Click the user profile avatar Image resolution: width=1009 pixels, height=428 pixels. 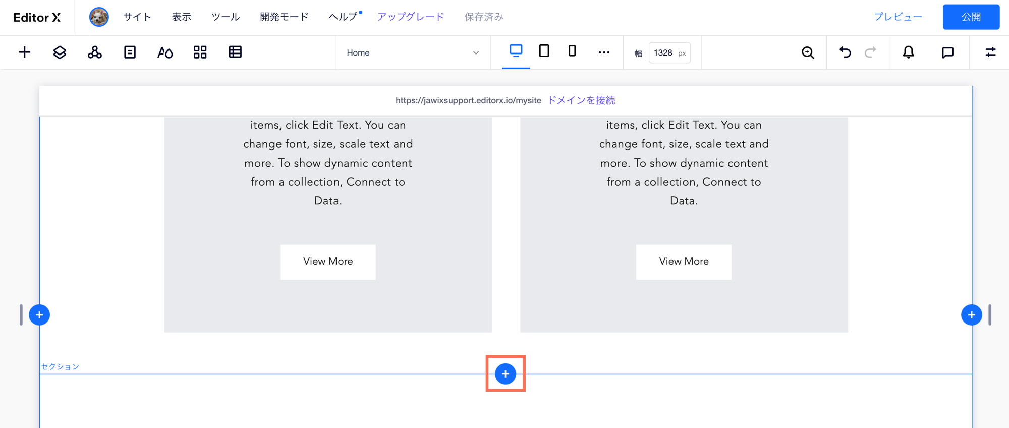tap(99, 17)
